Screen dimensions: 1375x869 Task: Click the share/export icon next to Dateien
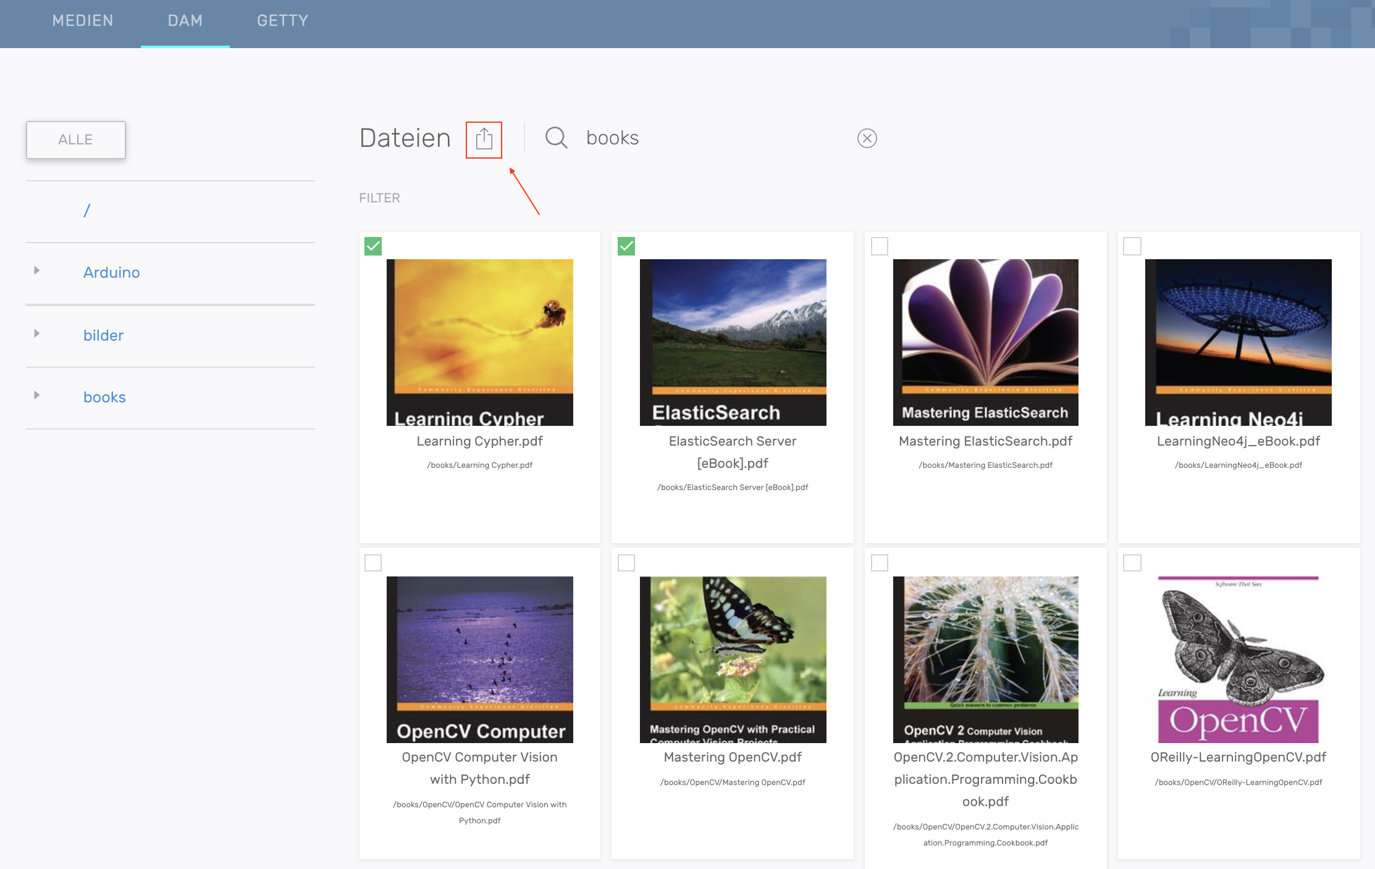[x=484, y=139]
